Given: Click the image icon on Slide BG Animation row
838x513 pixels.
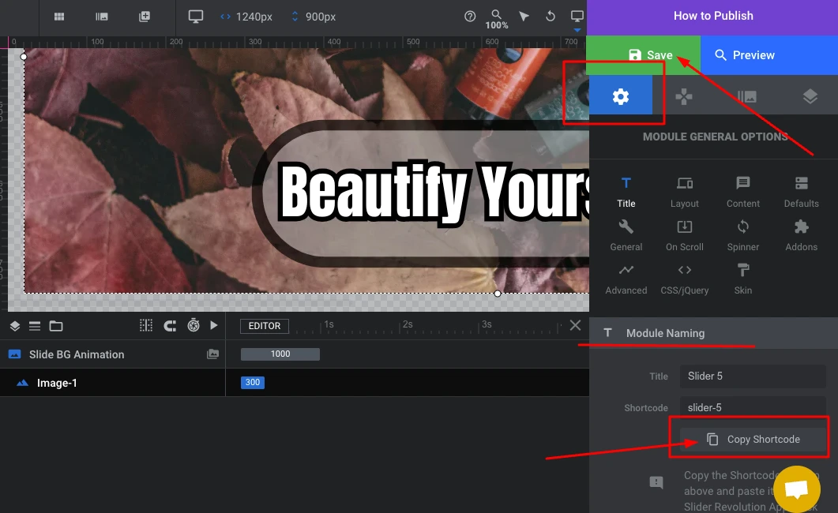Looking at the screenshot, I should (212, 354).
